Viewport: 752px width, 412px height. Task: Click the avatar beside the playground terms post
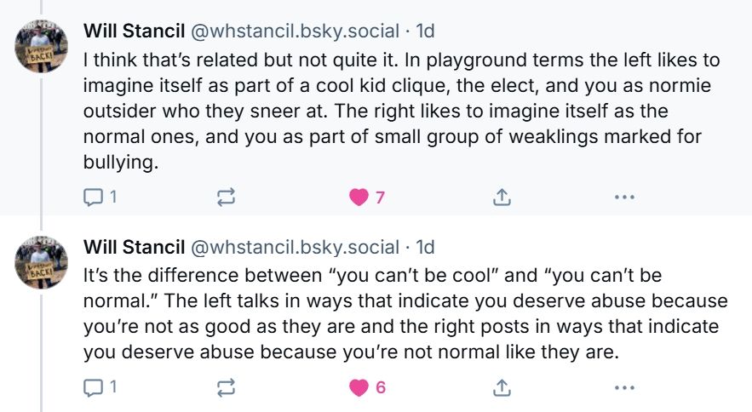click(42, 47)
